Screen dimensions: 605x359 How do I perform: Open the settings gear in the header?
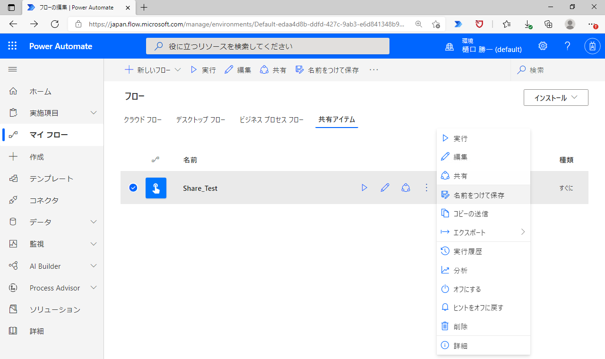coord(543,46)
